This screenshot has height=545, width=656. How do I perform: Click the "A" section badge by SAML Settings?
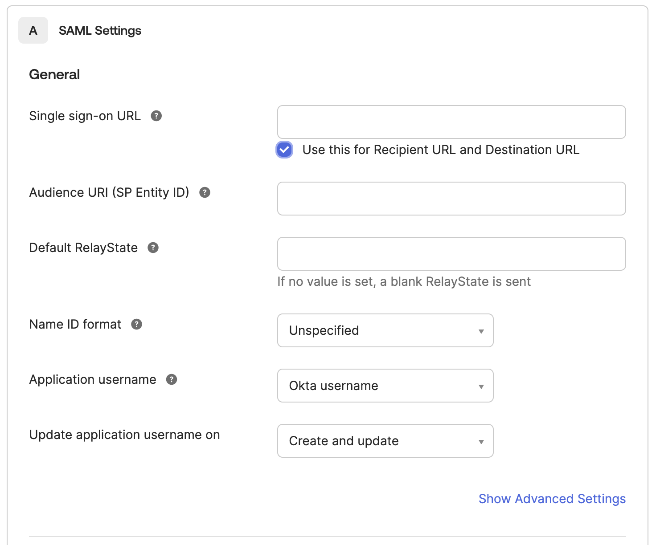click(33, 30)
